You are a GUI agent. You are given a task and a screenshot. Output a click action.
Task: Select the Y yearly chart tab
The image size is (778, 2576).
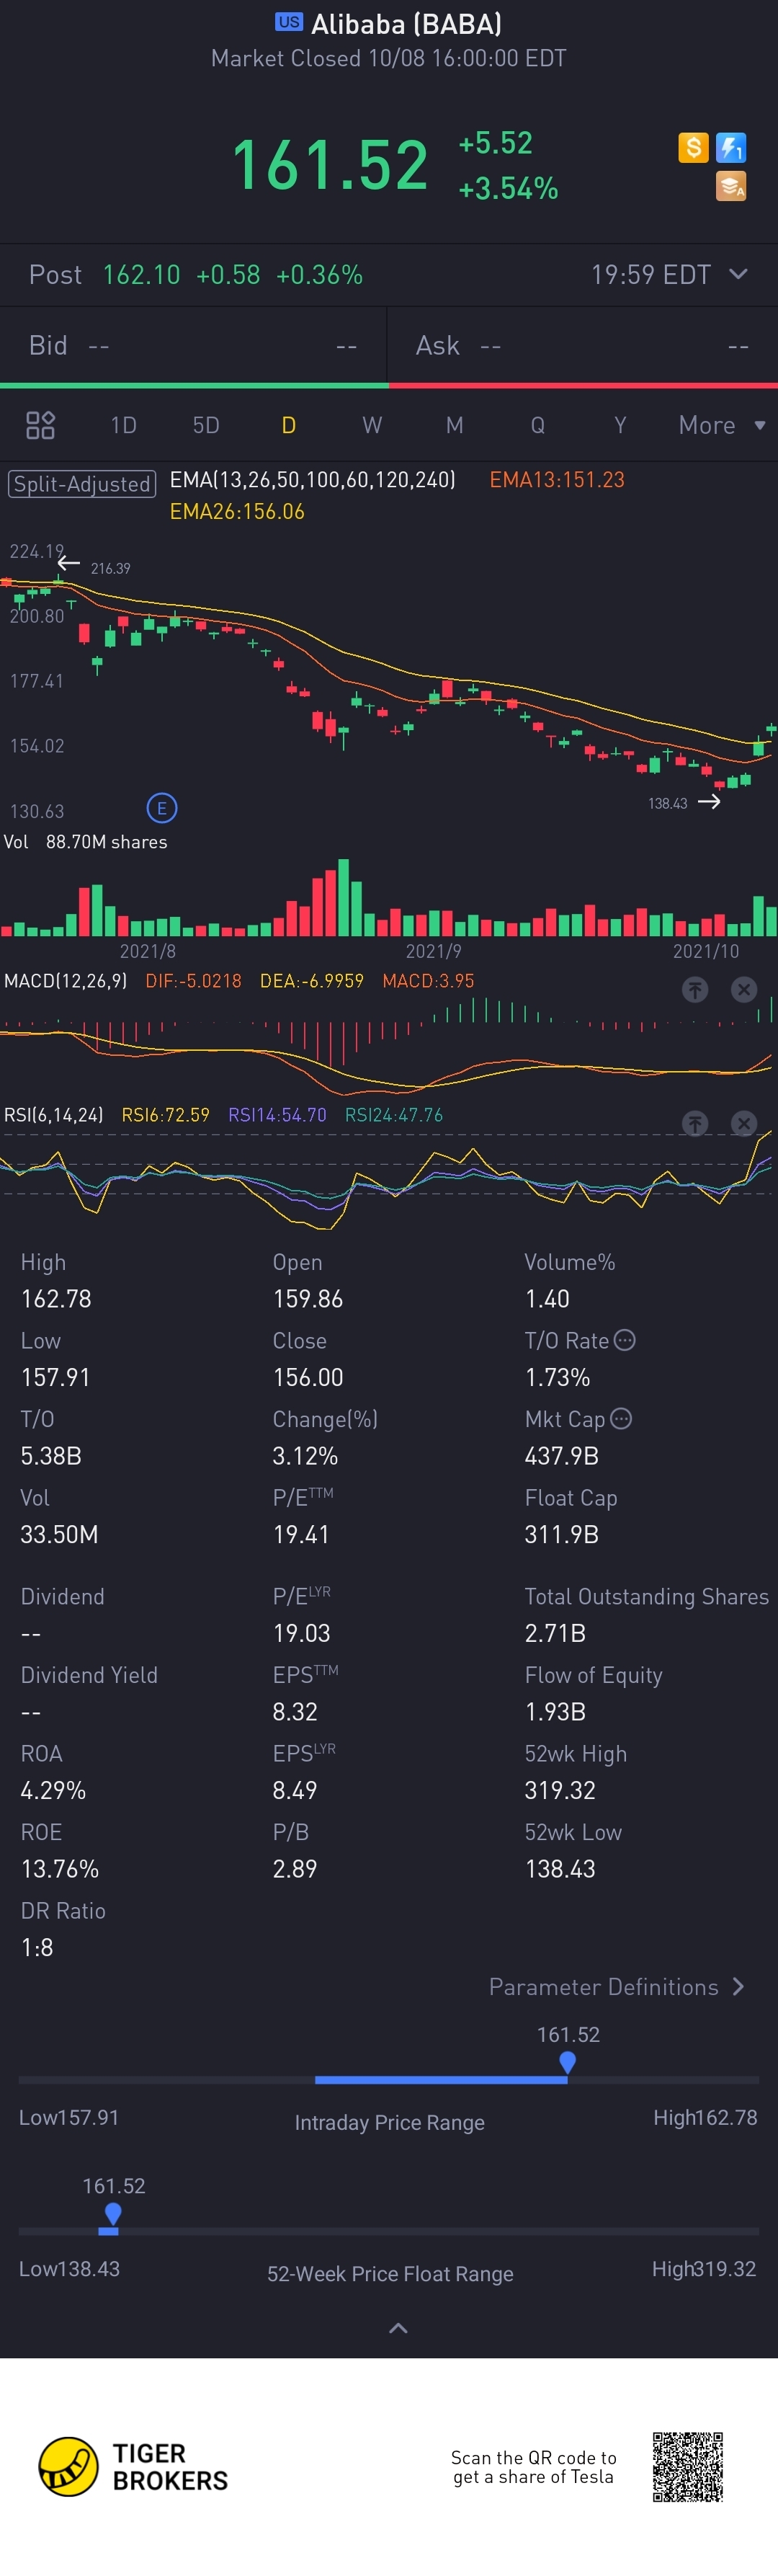pos(620,425)
